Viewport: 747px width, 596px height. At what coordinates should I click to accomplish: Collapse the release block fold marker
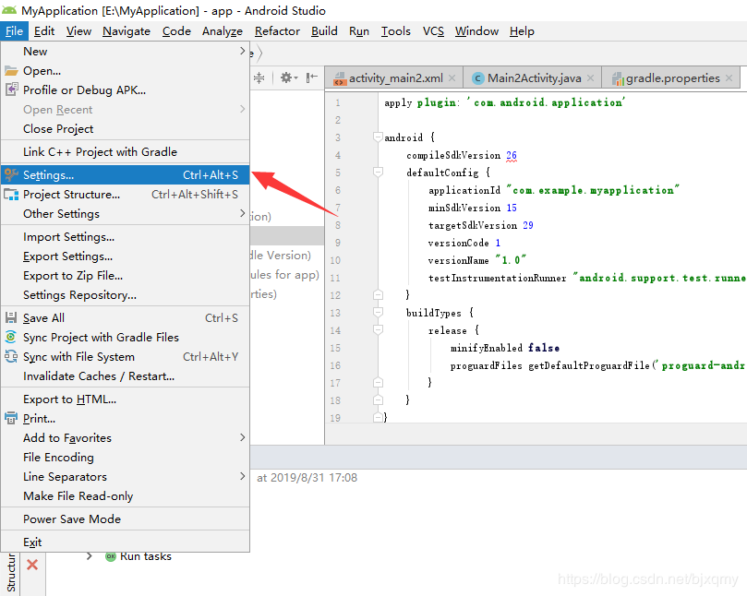tap(378, 330)
